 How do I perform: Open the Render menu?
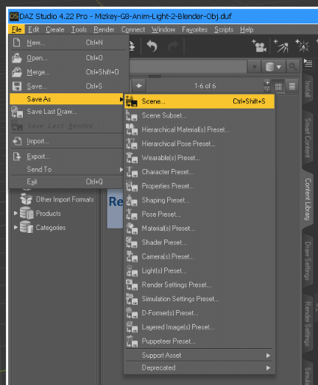click(x=104, y=29)
